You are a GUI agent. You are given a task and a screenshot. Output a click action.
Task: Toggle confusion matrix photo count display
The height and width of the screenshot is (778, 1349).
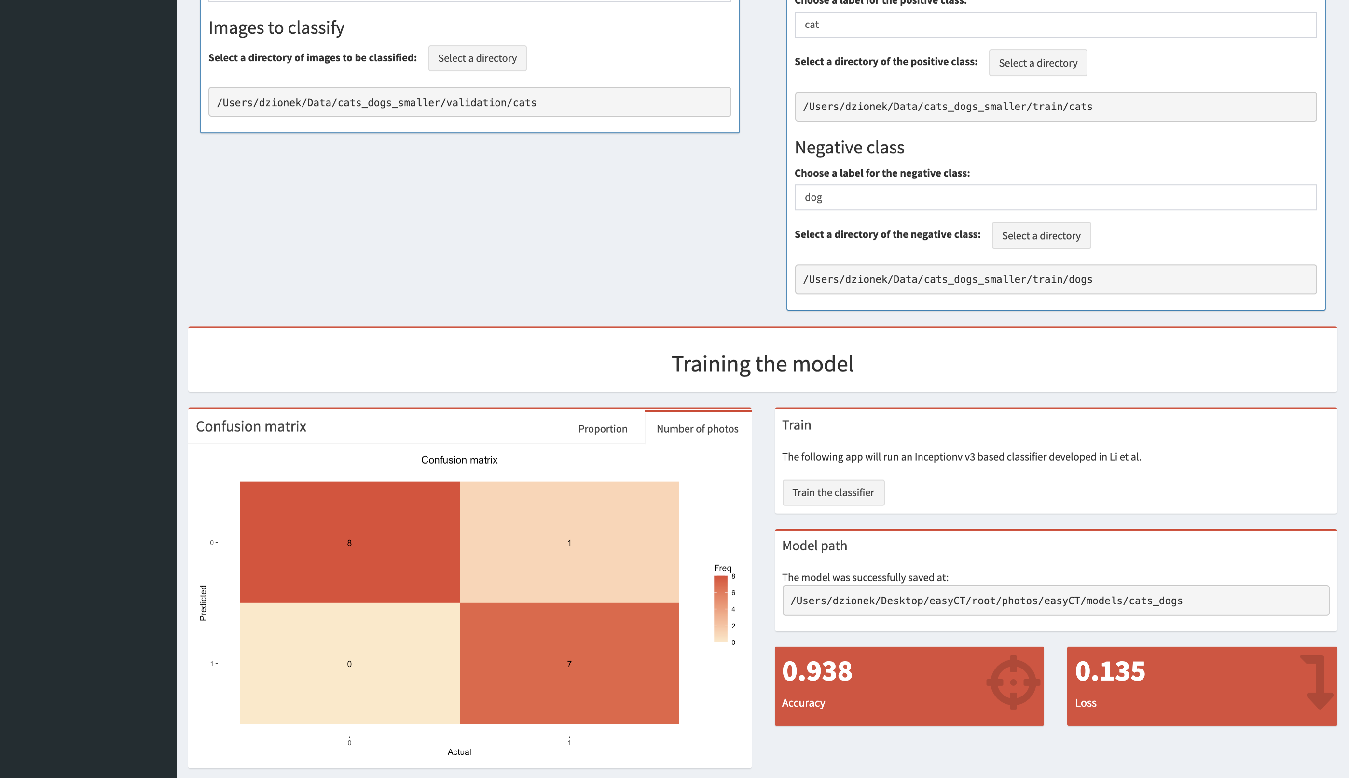[x=697, y=428]
